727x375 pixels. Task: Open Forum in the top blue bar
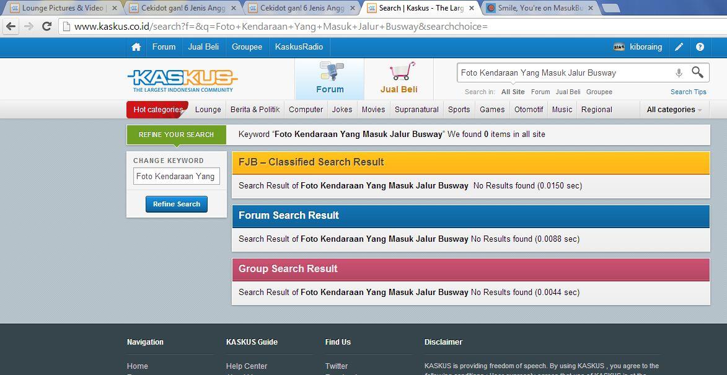click(164, 47)
